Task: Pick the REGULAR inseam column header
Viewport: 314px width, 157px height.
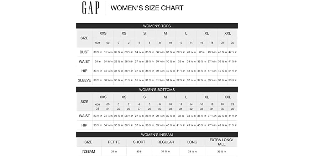Action: [x=165, y=142]
